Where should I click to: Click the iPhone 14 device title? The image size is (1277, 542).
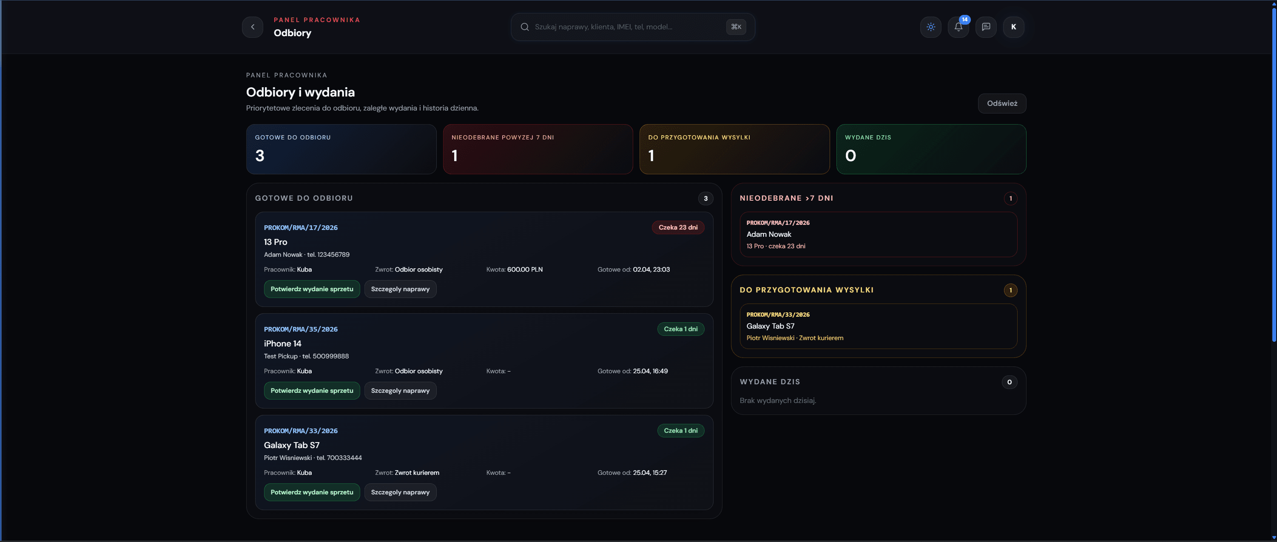tap(282, 344)
